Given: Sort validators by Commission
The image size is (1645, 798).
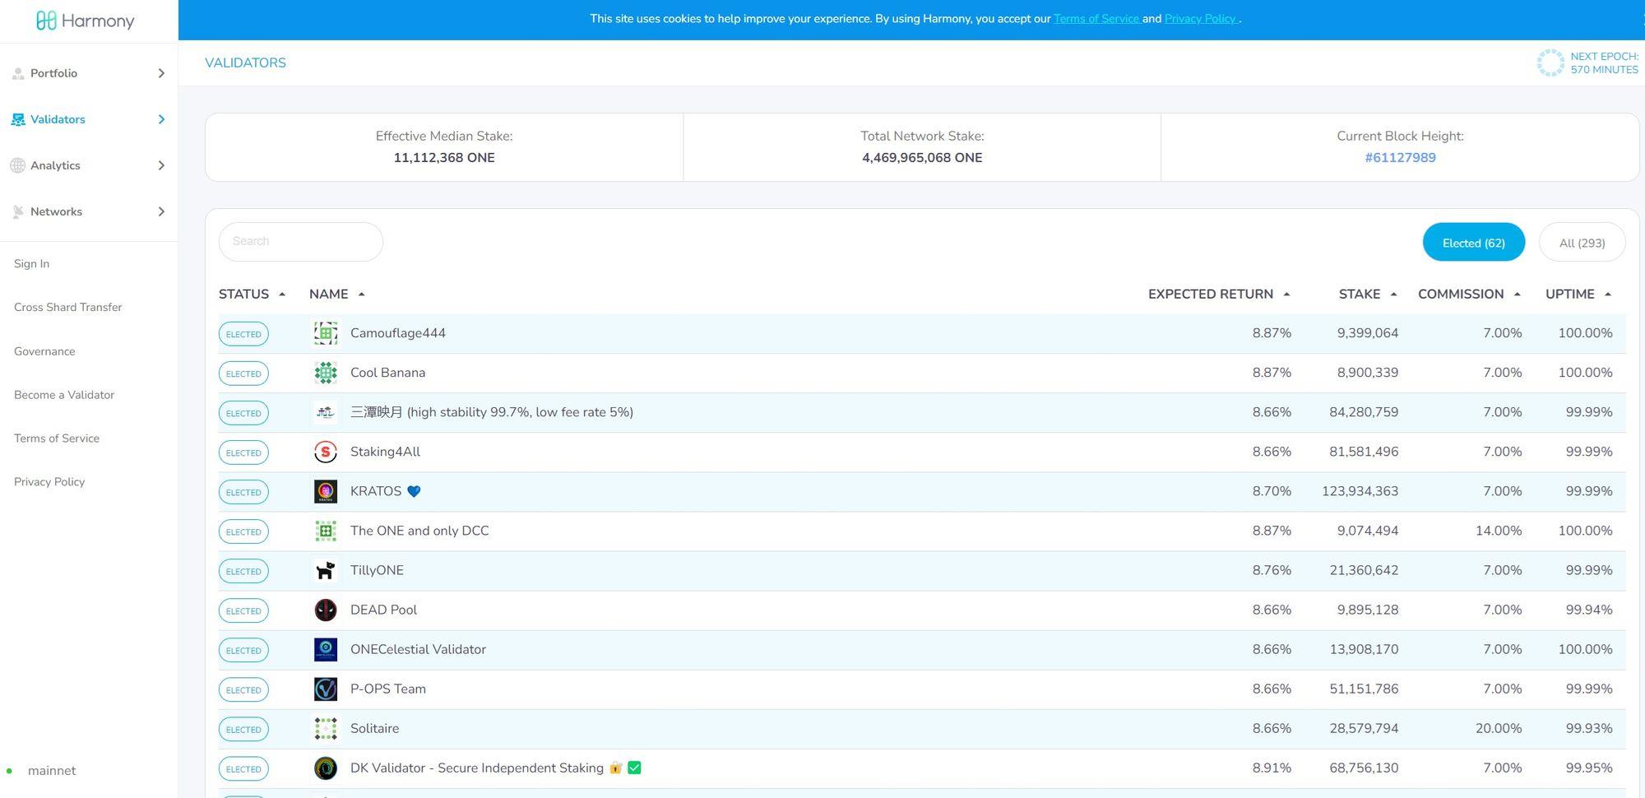Looking at the screenshot, I should coord(1469,294).
